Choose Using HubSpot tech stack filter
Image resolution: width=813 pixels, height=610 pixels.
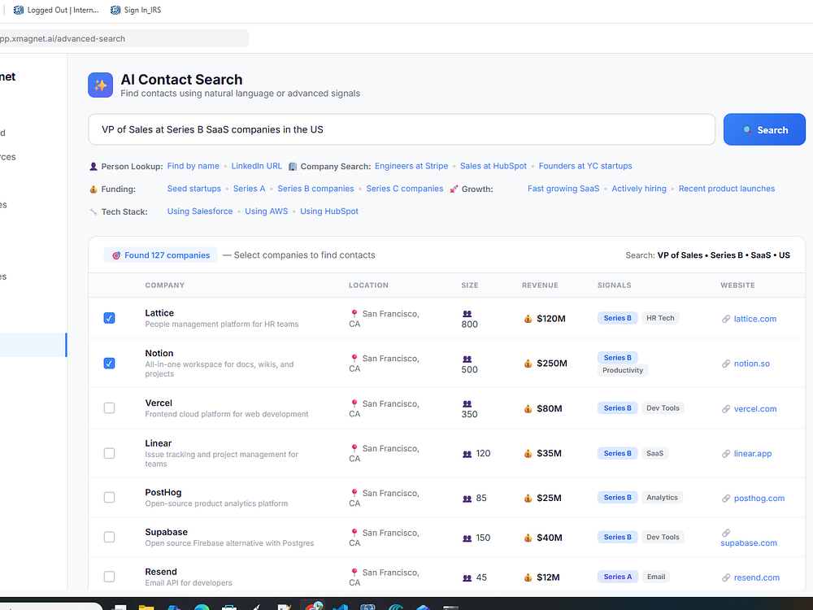(329, 211)
